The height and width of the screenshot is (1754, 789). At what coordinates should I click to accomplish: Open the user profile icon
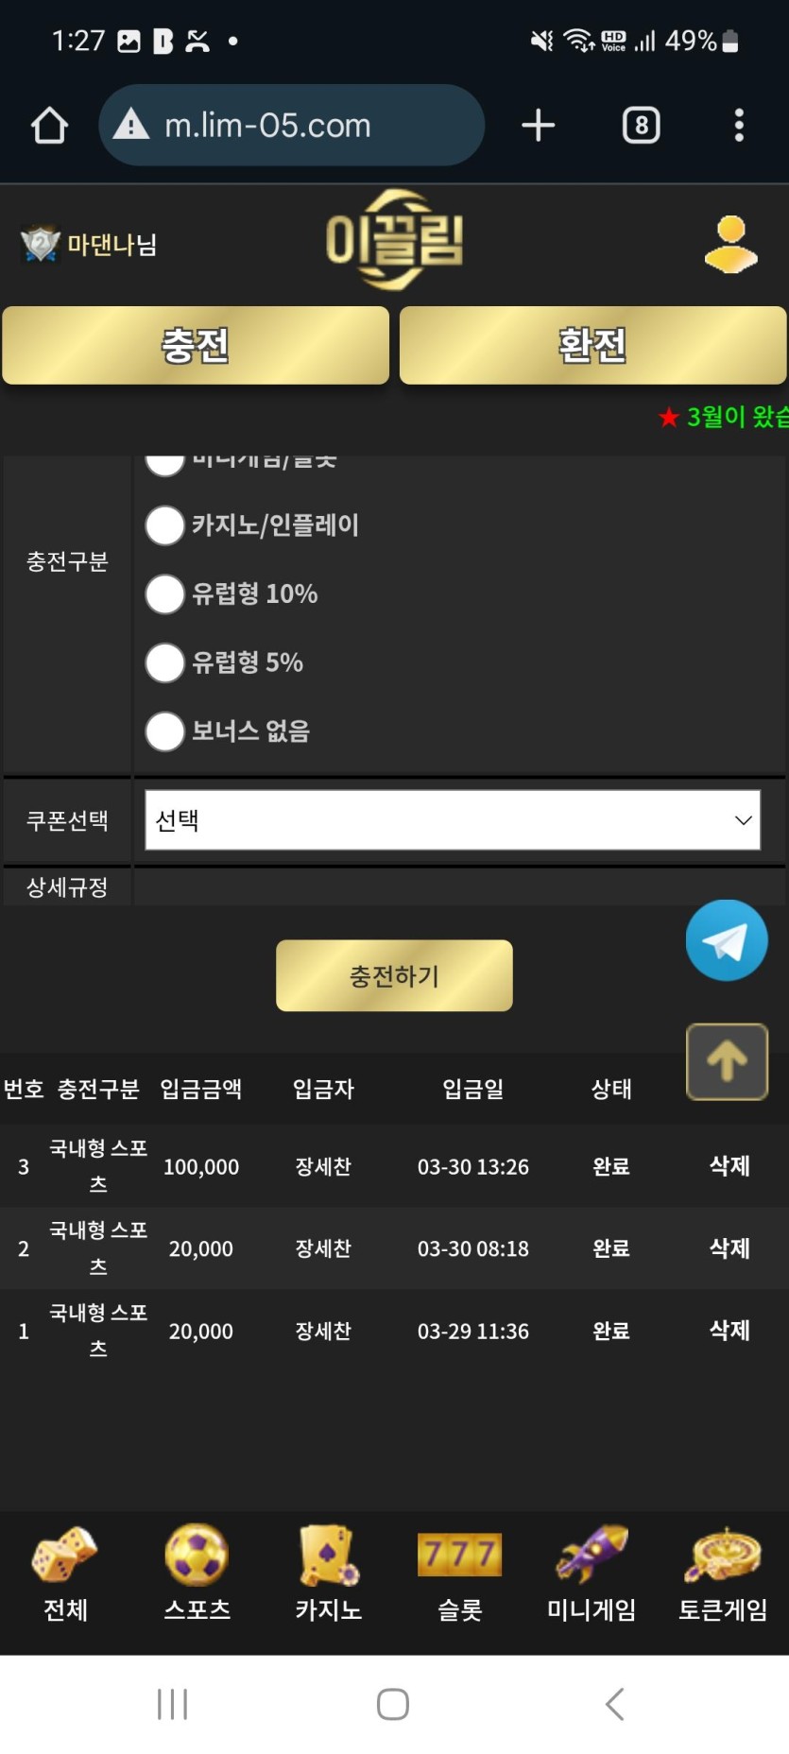[730, 245]
